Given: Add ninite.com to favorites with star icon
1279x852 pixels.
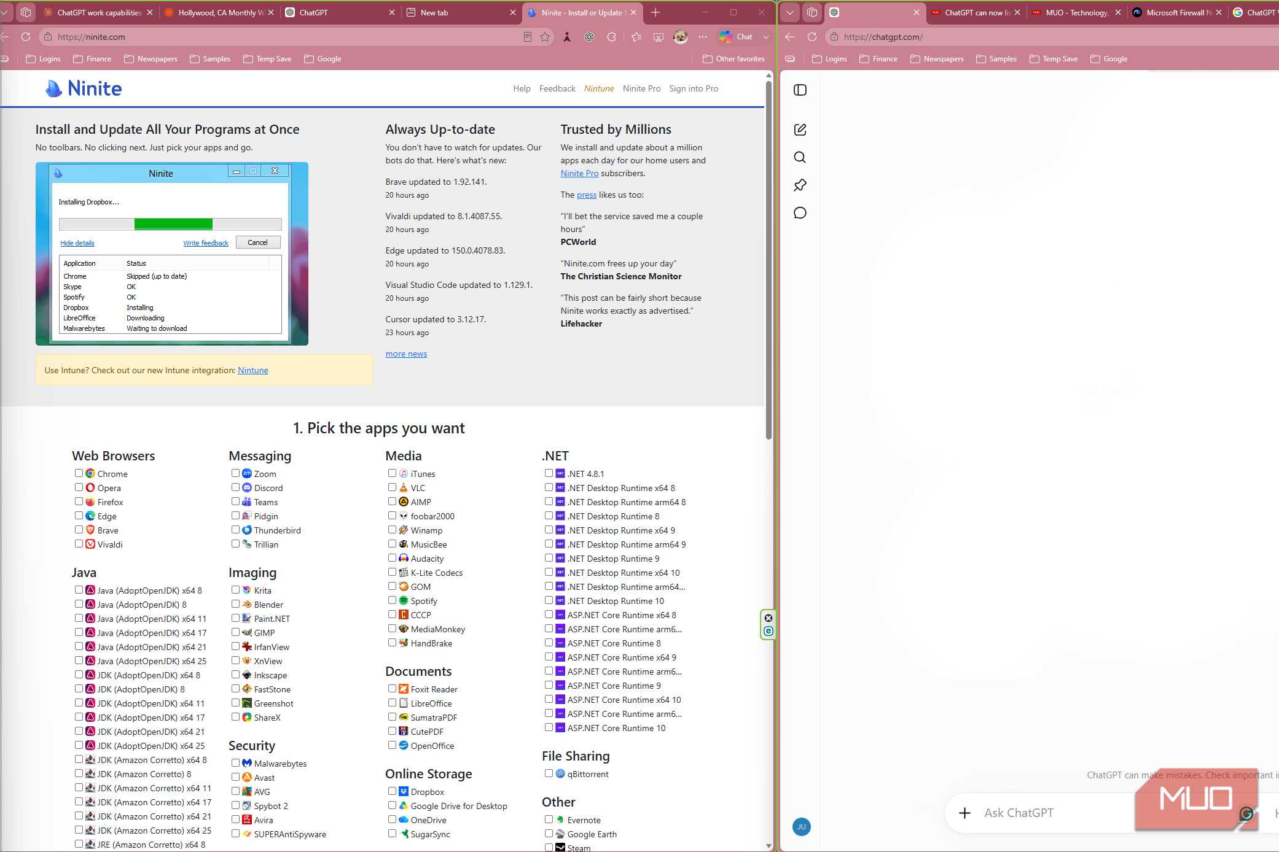Looking at the screenshot, I should 545,37.
